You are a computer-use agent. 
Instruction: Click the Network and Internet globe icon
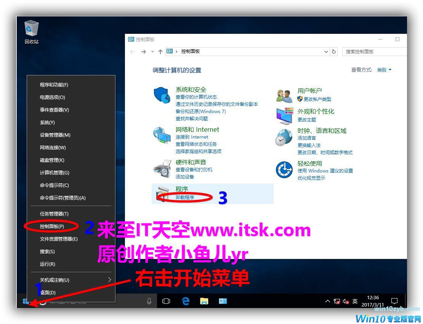162,135
